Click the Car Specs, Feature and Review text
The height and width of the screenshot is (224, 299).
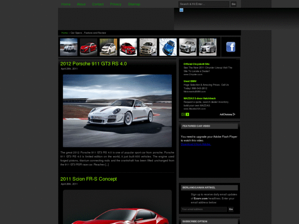click(88, 33)
